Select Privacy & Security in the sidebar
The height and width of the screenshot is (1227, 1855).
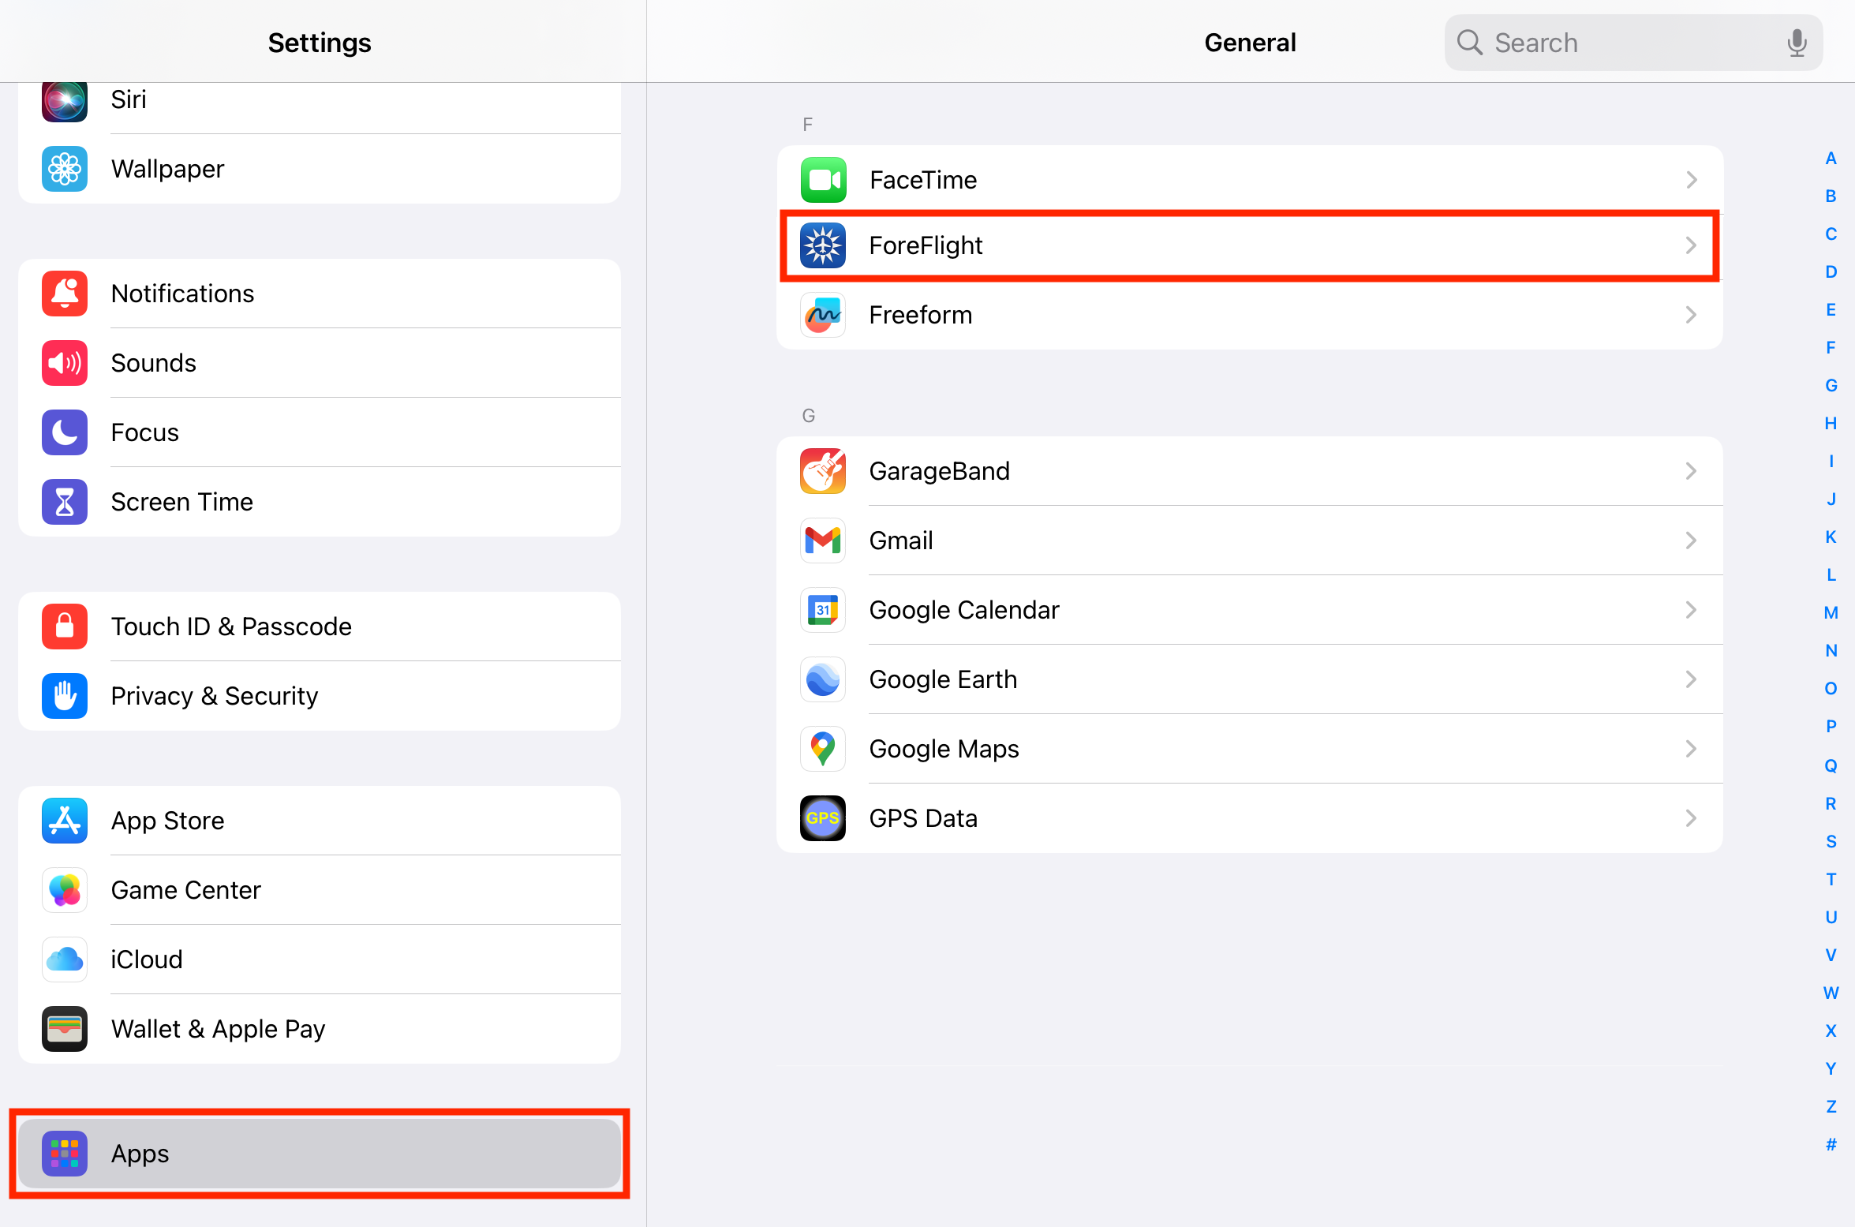point(320,696)
